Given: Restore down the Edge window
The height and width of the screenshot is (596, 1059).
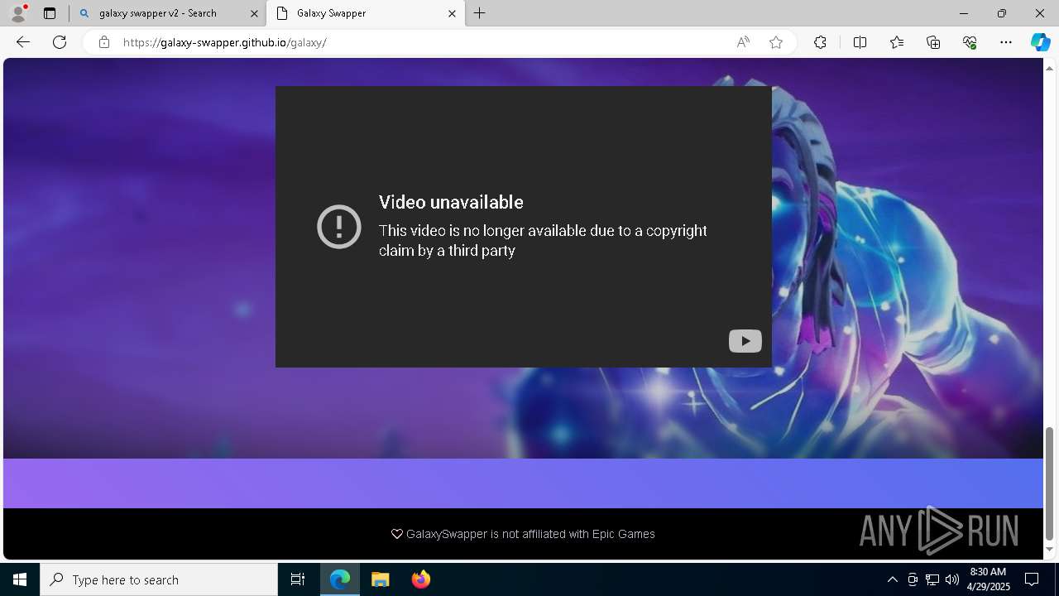Looking at the screenshot, I should pos(1001,13).
